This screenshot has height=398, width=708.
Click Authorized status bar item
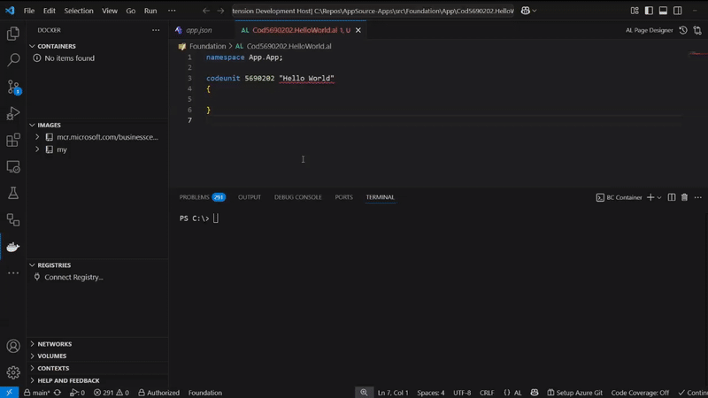click(x=158, y=393)
